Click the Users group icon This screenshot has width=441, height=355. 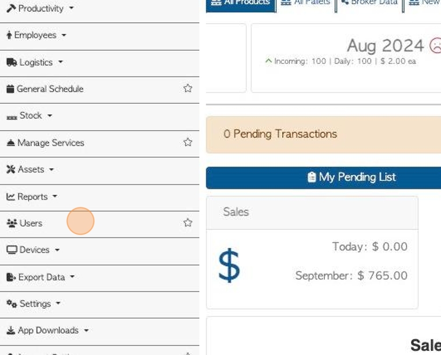click(12, 223)
